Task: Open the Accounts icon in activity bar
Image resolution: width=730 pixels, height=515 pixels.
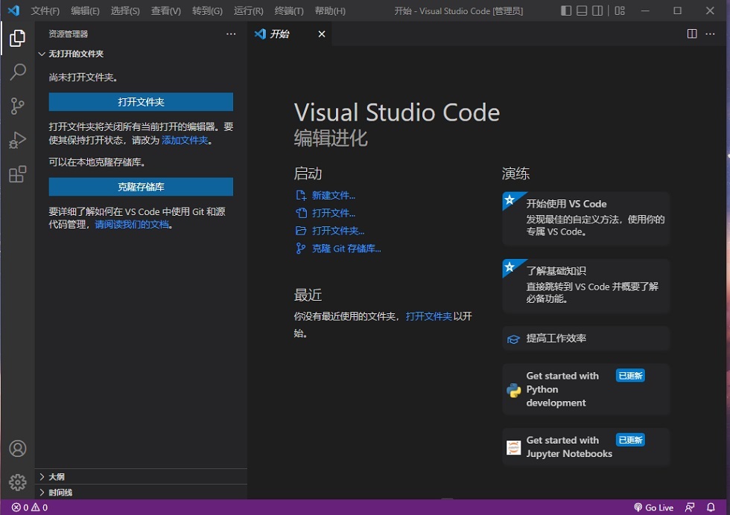Action: 18,449
